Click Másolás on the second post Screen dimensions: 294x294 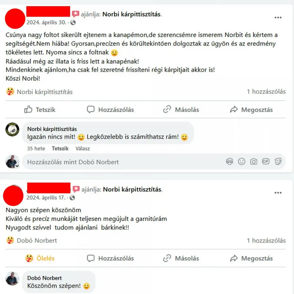click(x=181, y=258)
